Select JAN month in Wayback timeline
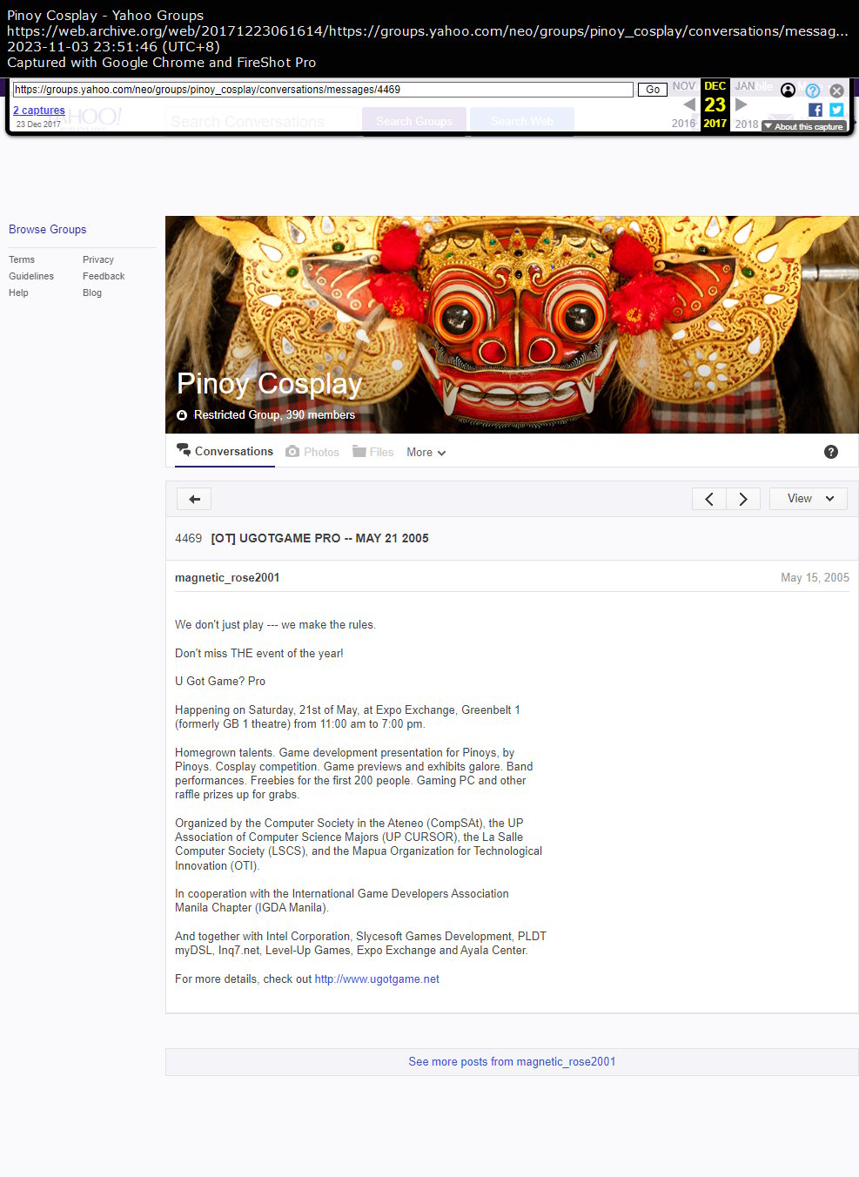The image size is (859, 1177). tap(745, 86)
